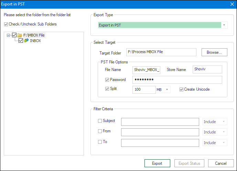The image size is (237, 171).
Task: Uncheck the INBOX folder checkbox
Action: [21, 41]
